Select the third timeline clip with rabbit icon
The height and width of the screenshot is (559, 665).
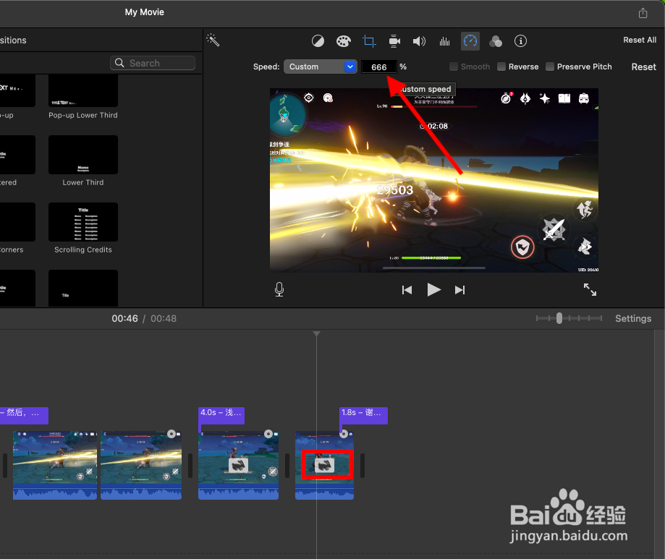[238, 465]
